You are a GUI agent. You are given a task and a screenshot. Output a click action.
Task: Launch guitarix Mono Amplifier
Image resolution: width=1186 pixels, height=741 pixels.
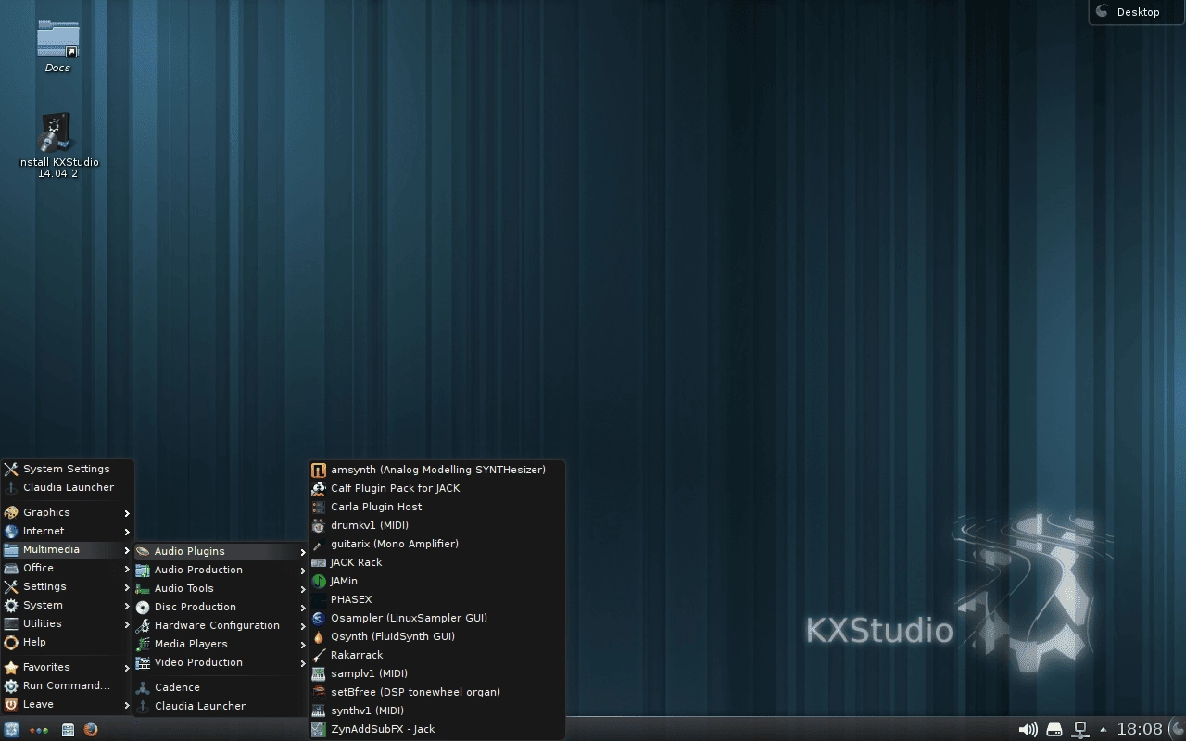(x=436, y=544)
